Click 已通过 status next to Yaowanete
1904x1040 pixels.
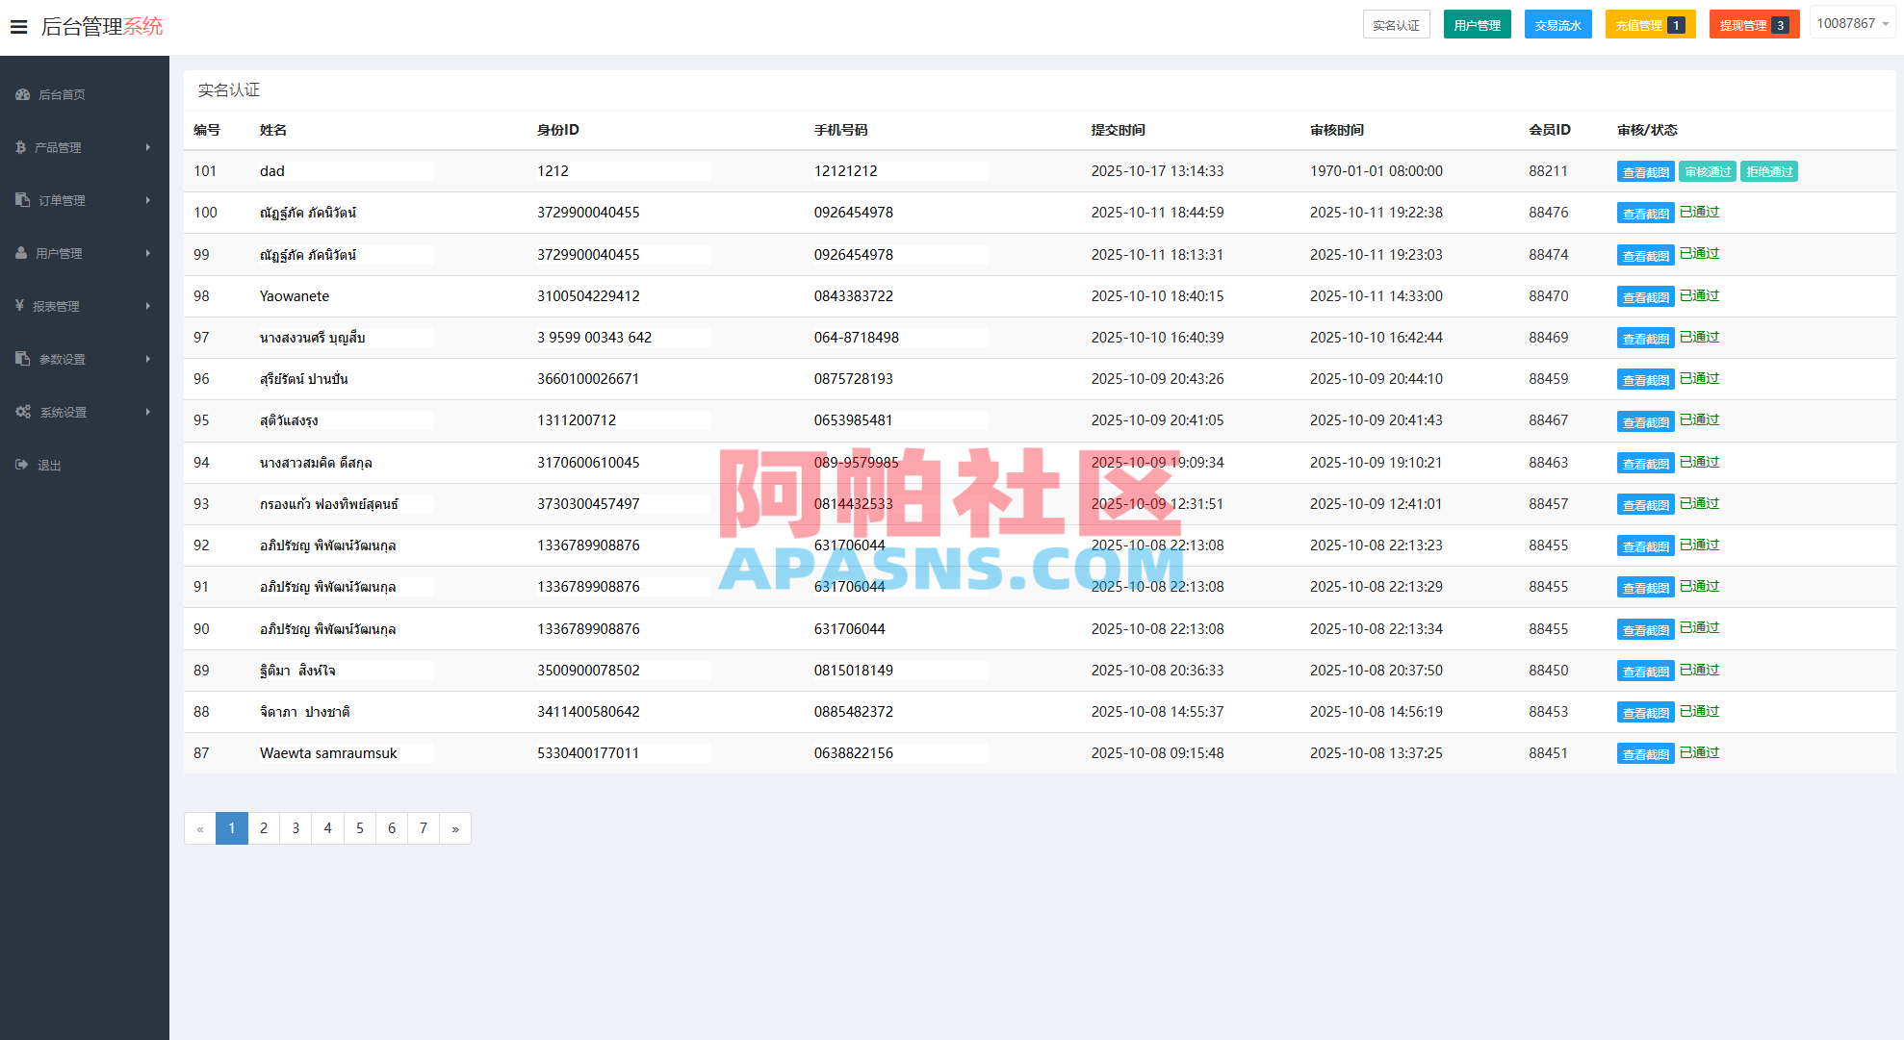tap(1700, 295)
